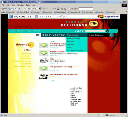Open the Aardrijkskunde result title

tap(57, 51)
